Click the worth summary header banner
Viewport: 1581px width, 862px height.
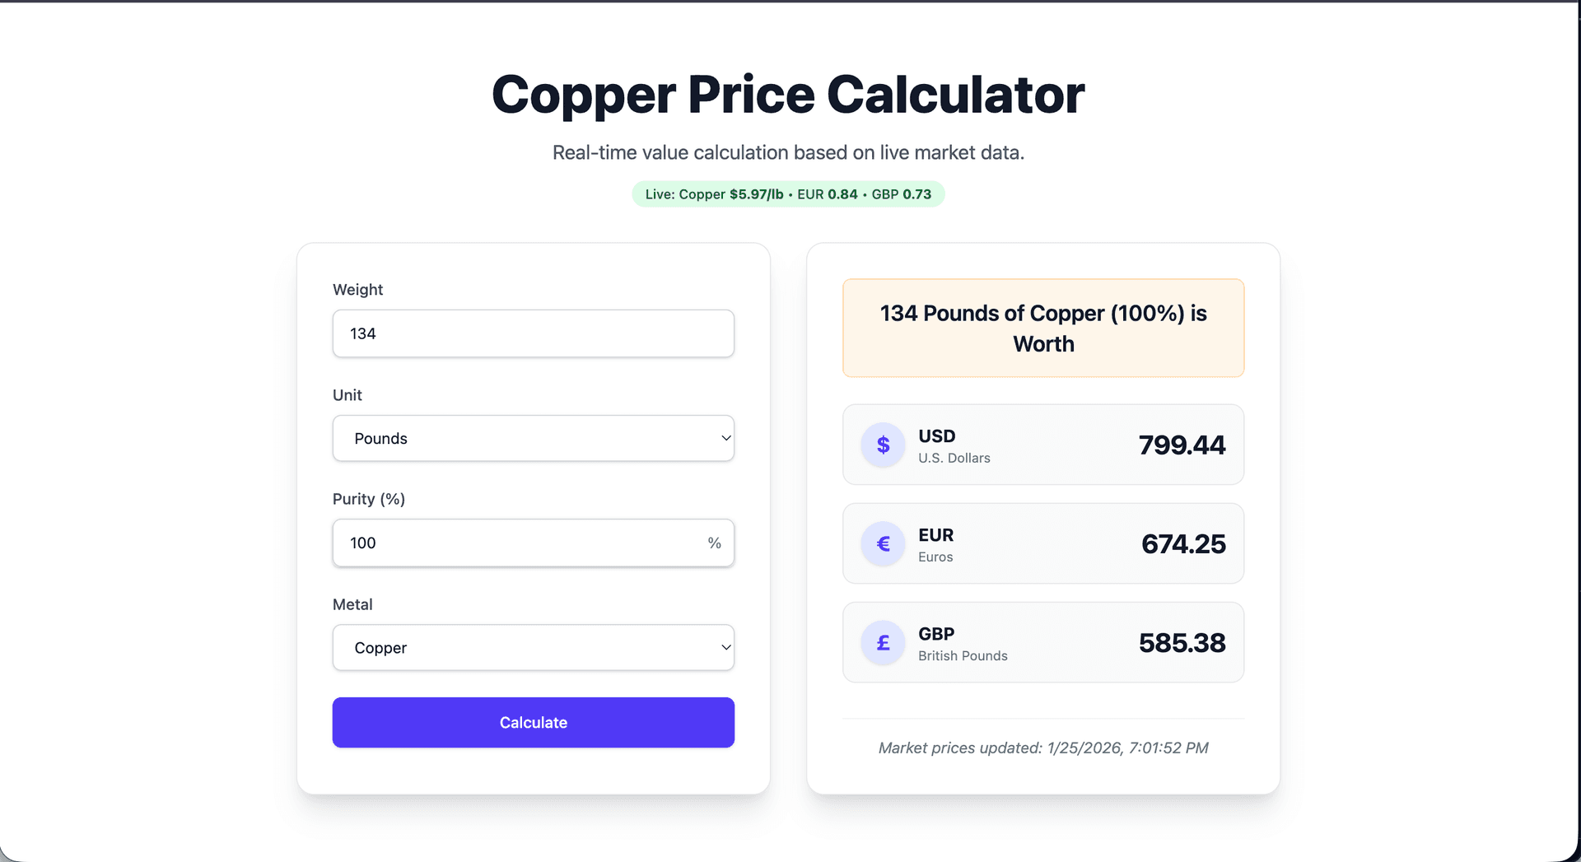point(1042,328)
